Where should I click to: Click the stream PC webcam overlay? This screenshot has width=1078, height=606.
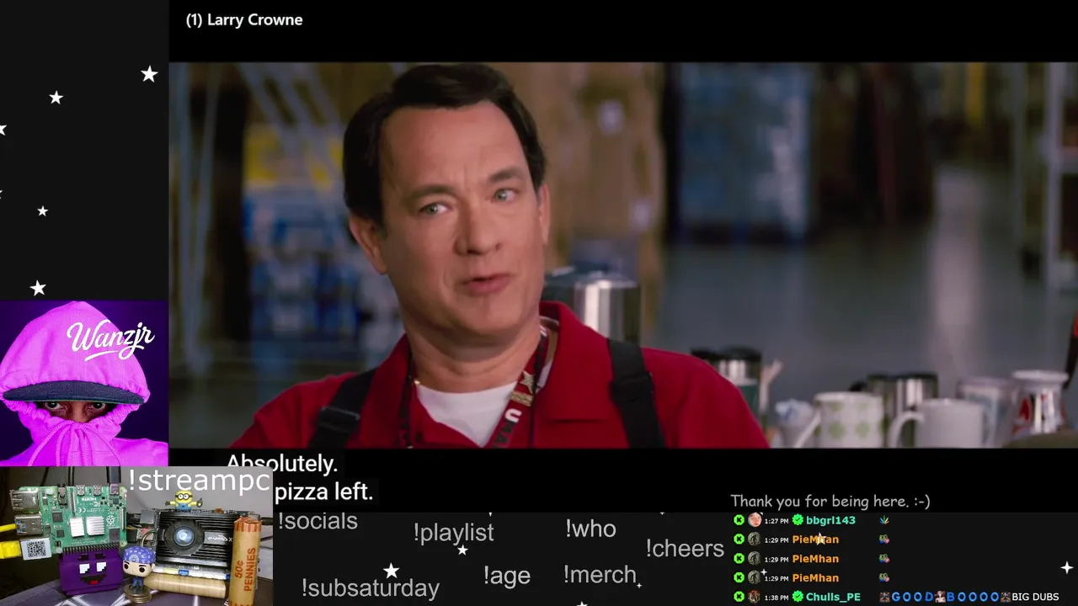coord(136,536)
